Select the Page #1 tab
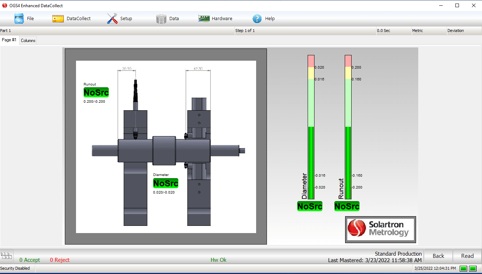Screen dimensions: 482x274 pyautogui.click(x=9, y=40)
